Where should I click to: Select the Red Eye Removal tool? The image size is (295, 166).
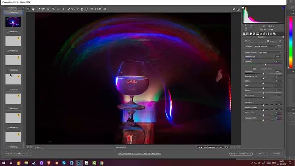[73, 9]
